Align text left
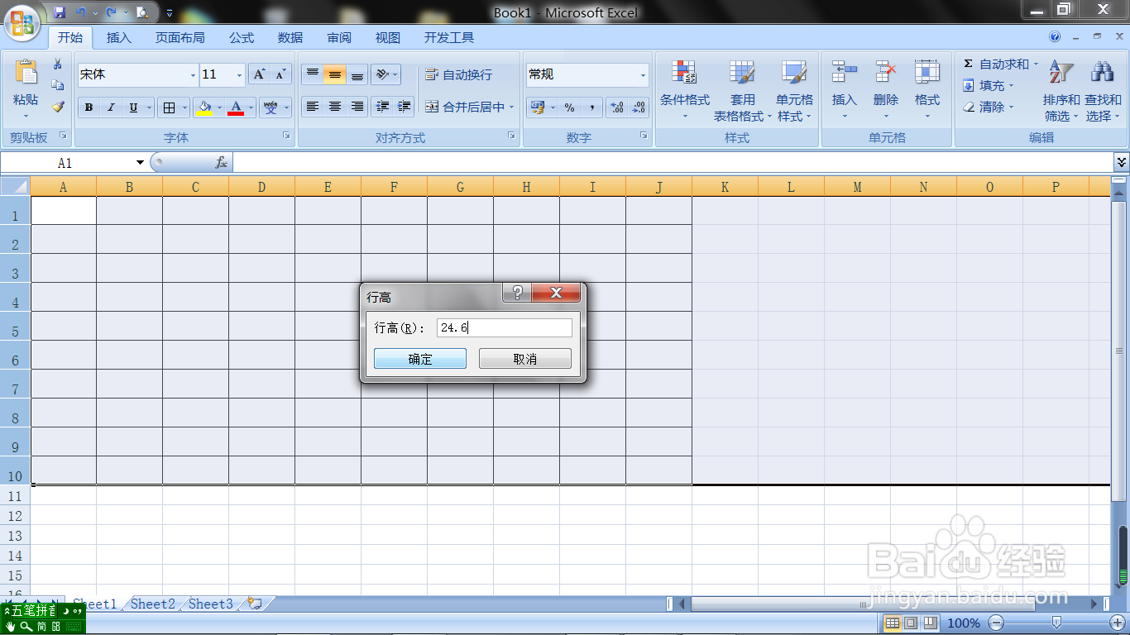1130x635 pixels. click(x=313, y=107)
